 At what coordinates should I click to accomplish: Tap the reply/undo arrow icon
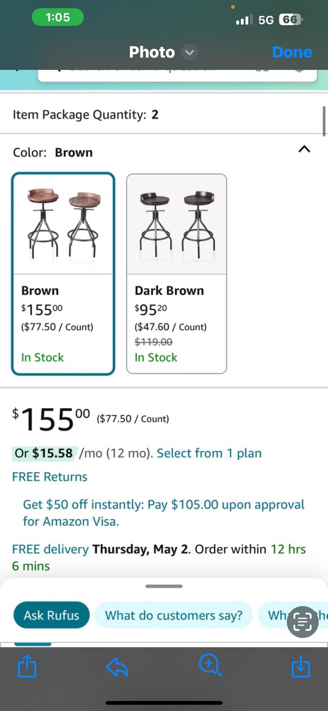pos(117,667)
